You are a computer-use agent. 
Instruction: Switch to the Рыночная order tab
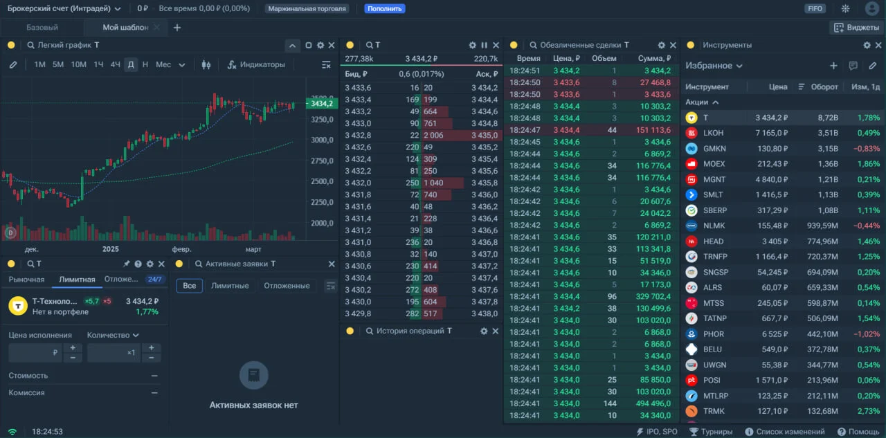[26, 280]
